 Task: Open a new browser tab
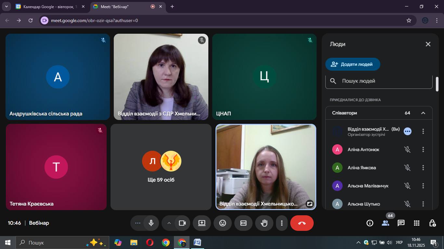(172, 6)
